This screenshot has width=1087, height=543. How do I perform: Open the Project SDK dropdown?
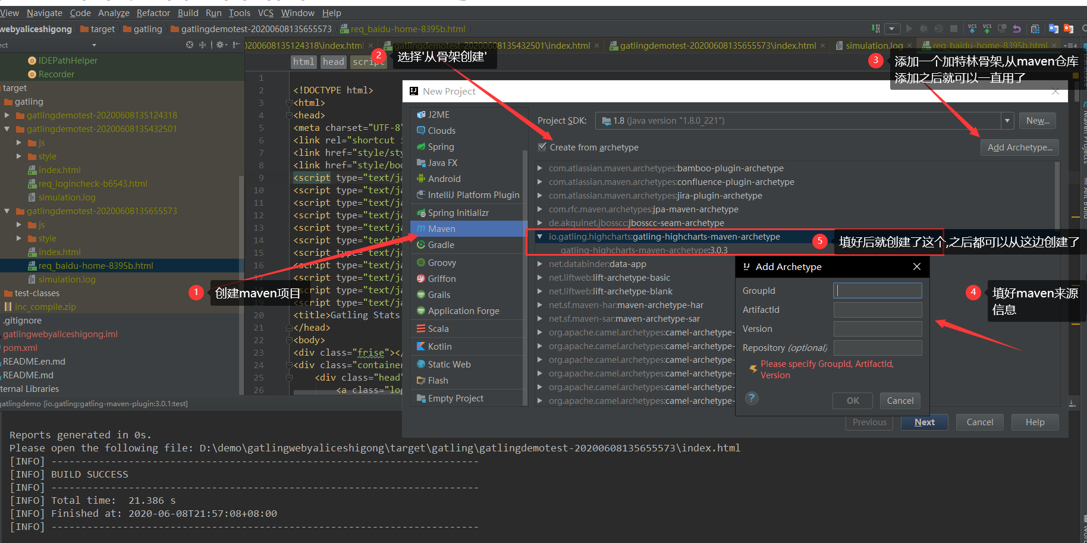[x=1007, y=121]
